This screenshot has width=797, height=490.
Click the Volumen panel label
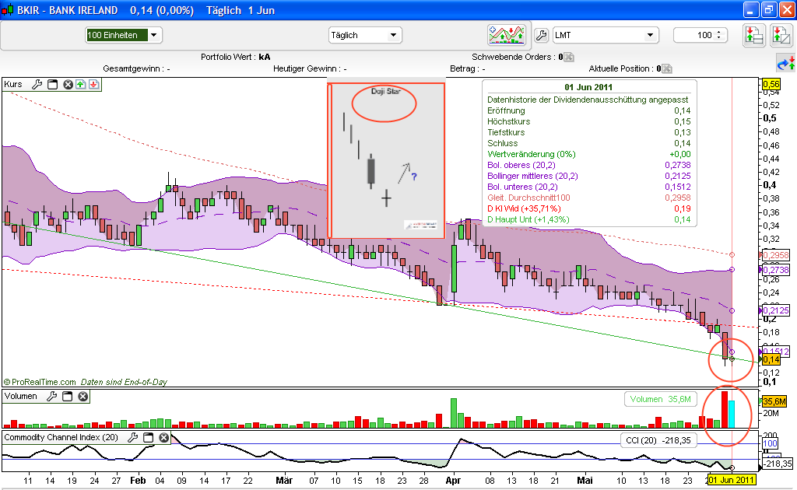(21, 396)
